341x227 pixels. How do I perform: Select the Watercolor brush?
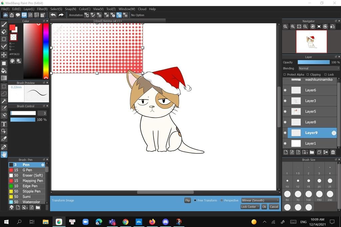pyautogui.click(x=27, y=202)
